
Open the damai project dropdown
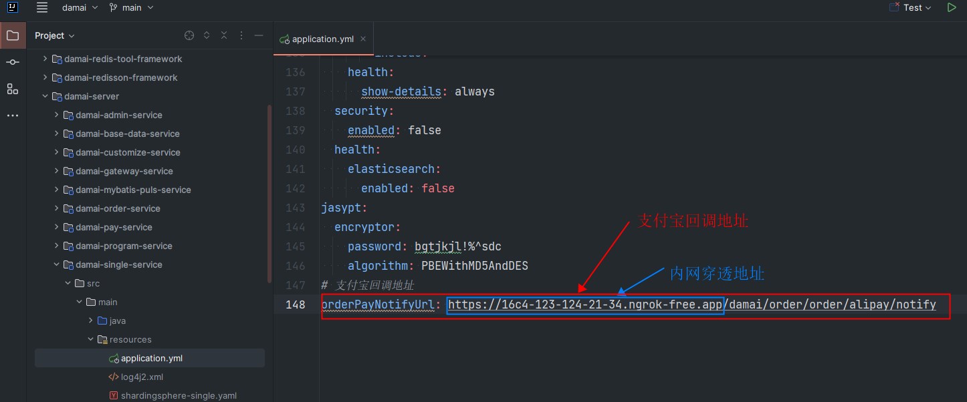80,7
